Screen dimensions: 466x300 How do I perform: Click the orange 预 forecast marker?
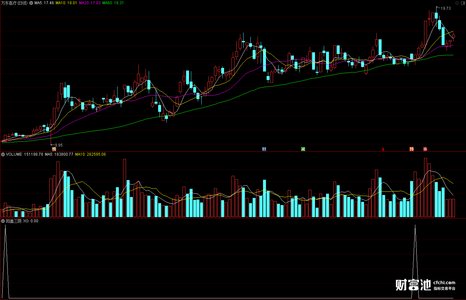412,149
